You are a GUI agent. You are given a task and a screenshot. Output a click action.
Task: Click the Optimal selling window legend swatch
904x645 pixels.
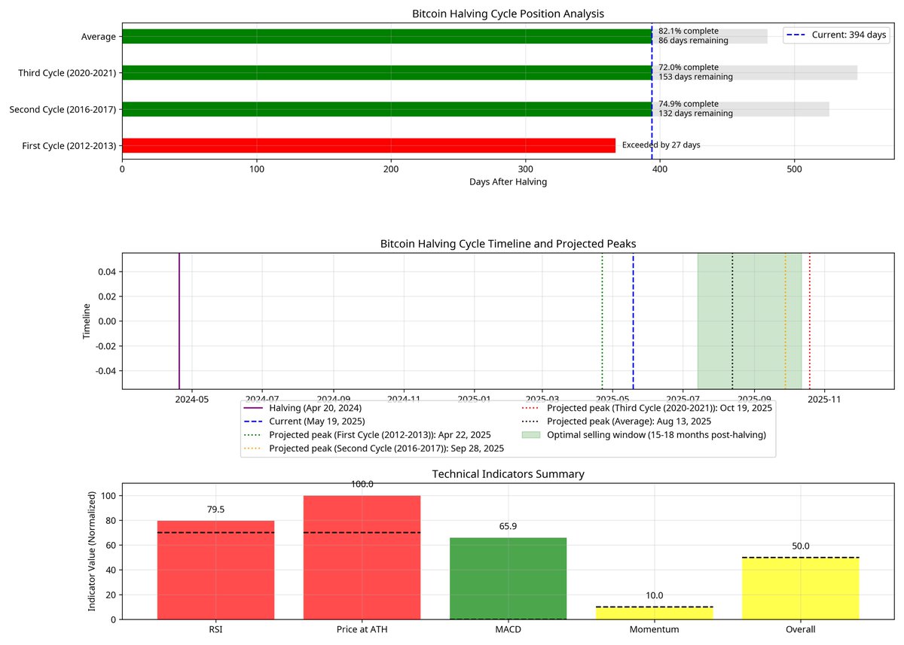531,435
